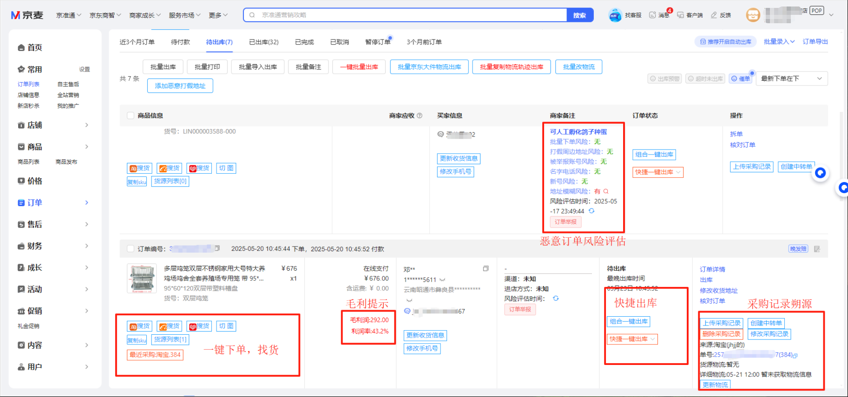The height and width of the screenshot is (397, 848).
Task: Switch to 已出库(32) tab
Action: coord(264,42)
